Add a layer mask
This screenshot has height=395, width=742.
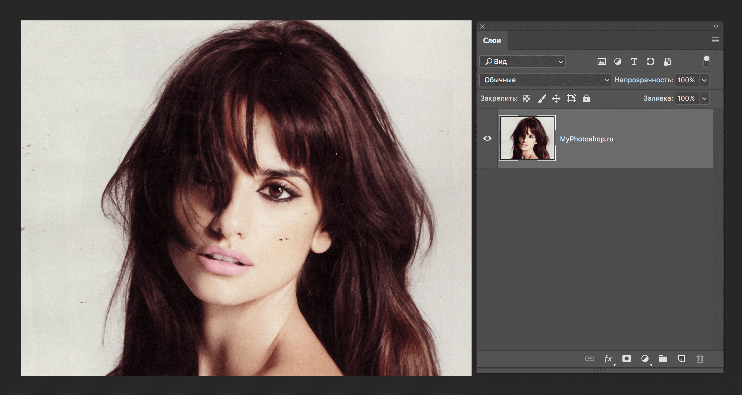coord(626,359)
